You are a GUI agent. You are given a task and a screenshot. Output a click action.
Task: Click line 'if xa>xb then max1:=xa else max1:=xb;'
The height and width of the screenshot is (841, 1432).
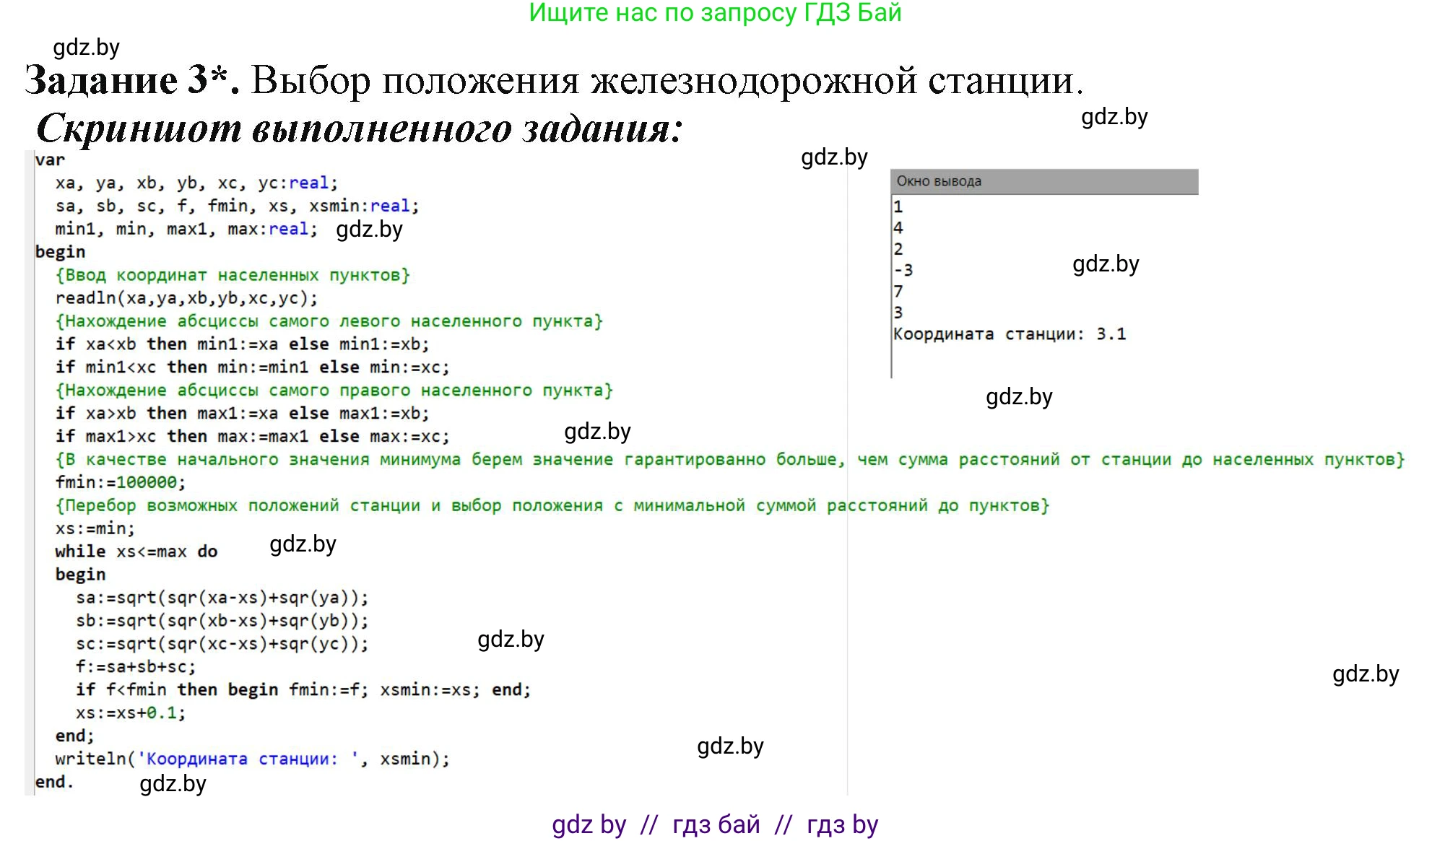click(x=242, y=414)
